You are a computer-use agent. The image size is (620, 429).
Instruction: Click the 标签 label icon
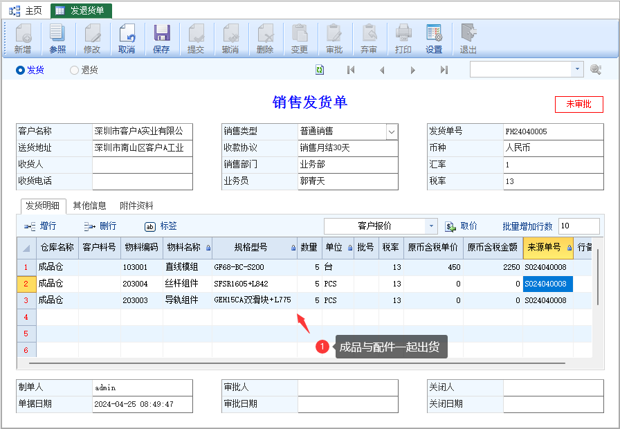[149, 226]
